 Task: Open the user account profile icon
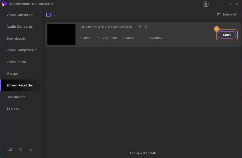click(206, 4)
